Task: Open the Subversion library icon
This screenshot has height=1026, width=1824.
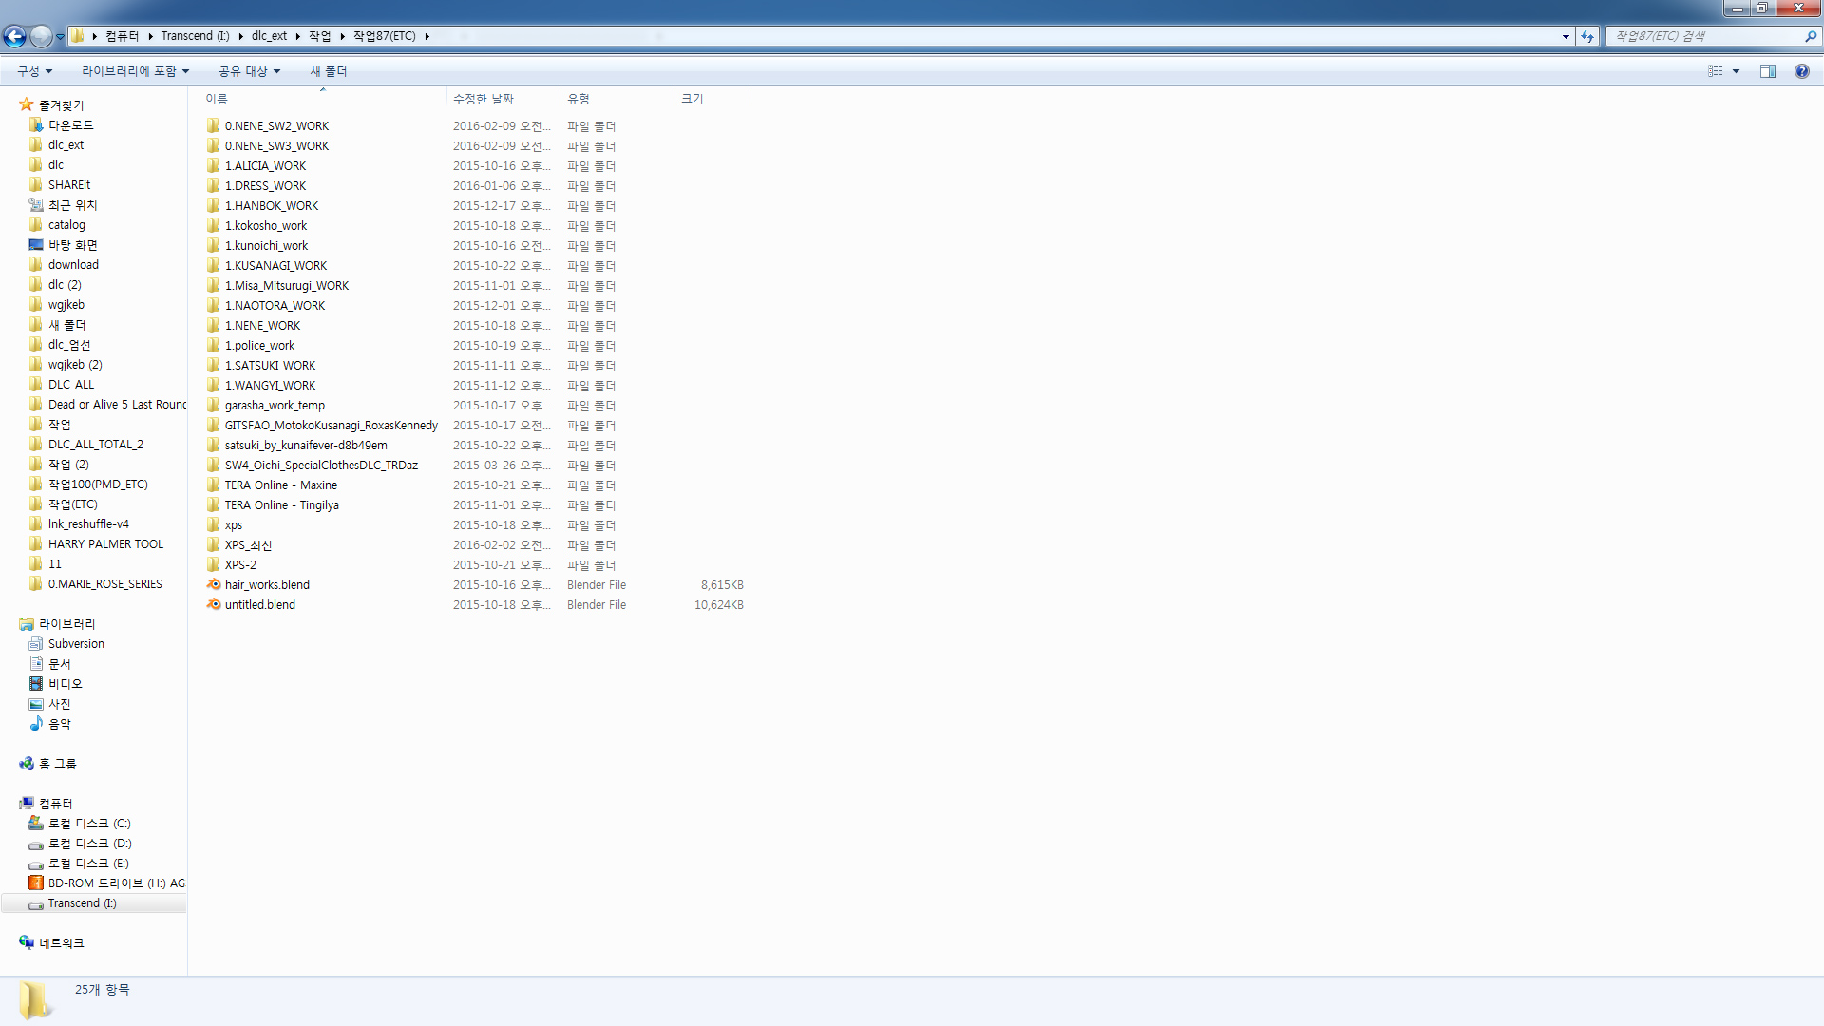Action: 36,643
